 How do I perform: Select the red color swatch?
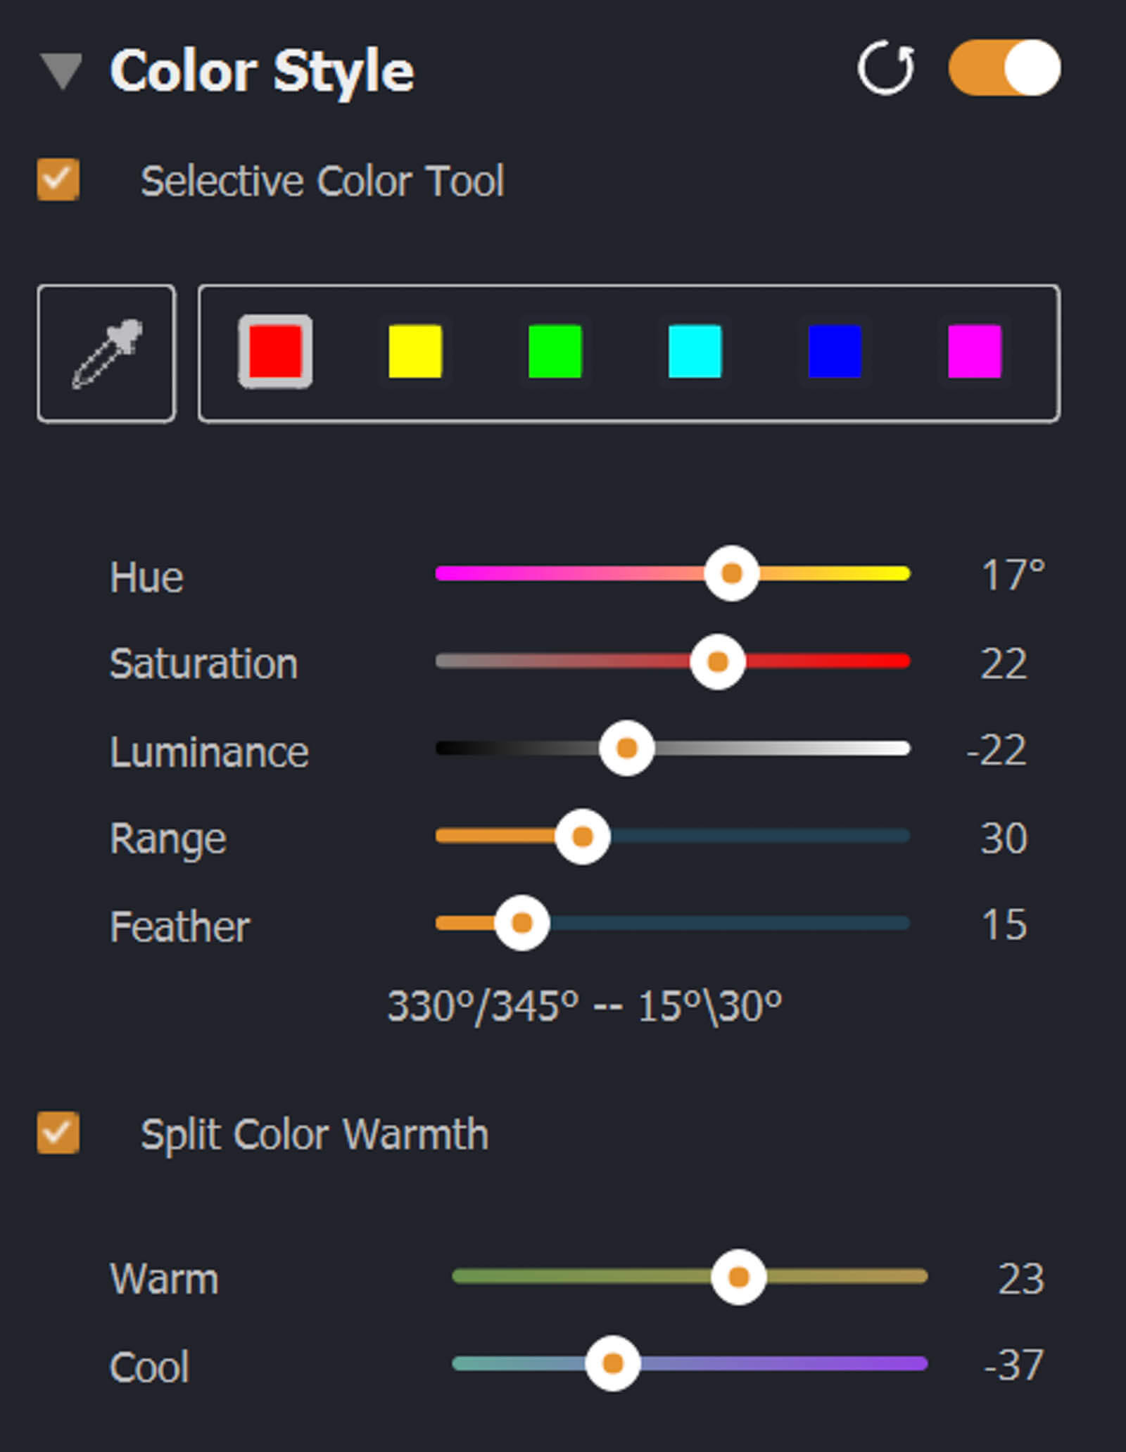point(275,351)
